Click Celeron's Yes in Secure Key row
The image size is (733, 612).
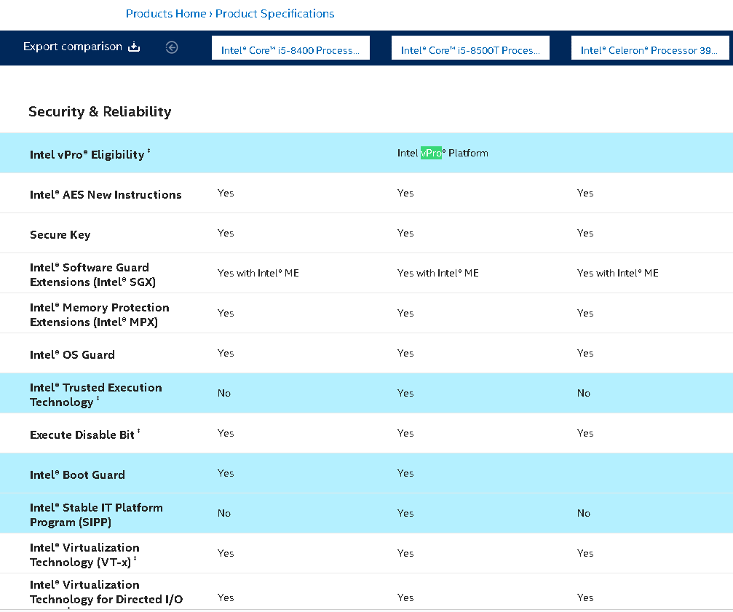click(585, 233)
